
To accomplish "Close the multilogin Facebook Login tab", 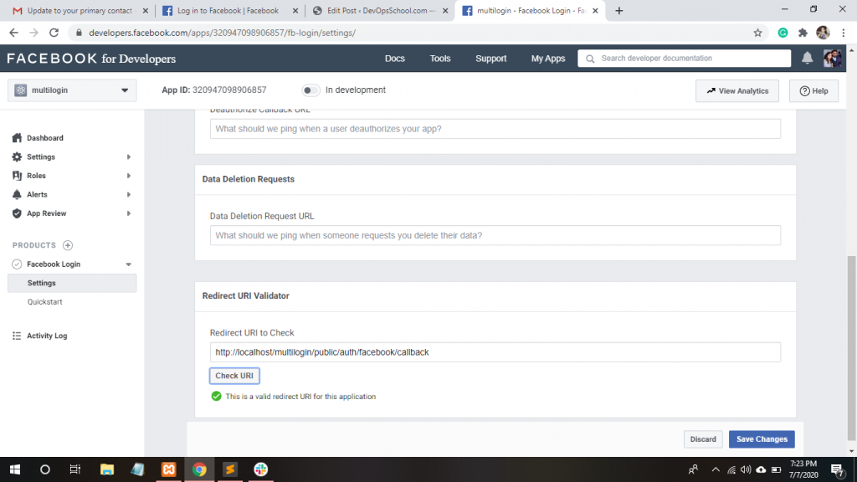I will pos(595,10).
